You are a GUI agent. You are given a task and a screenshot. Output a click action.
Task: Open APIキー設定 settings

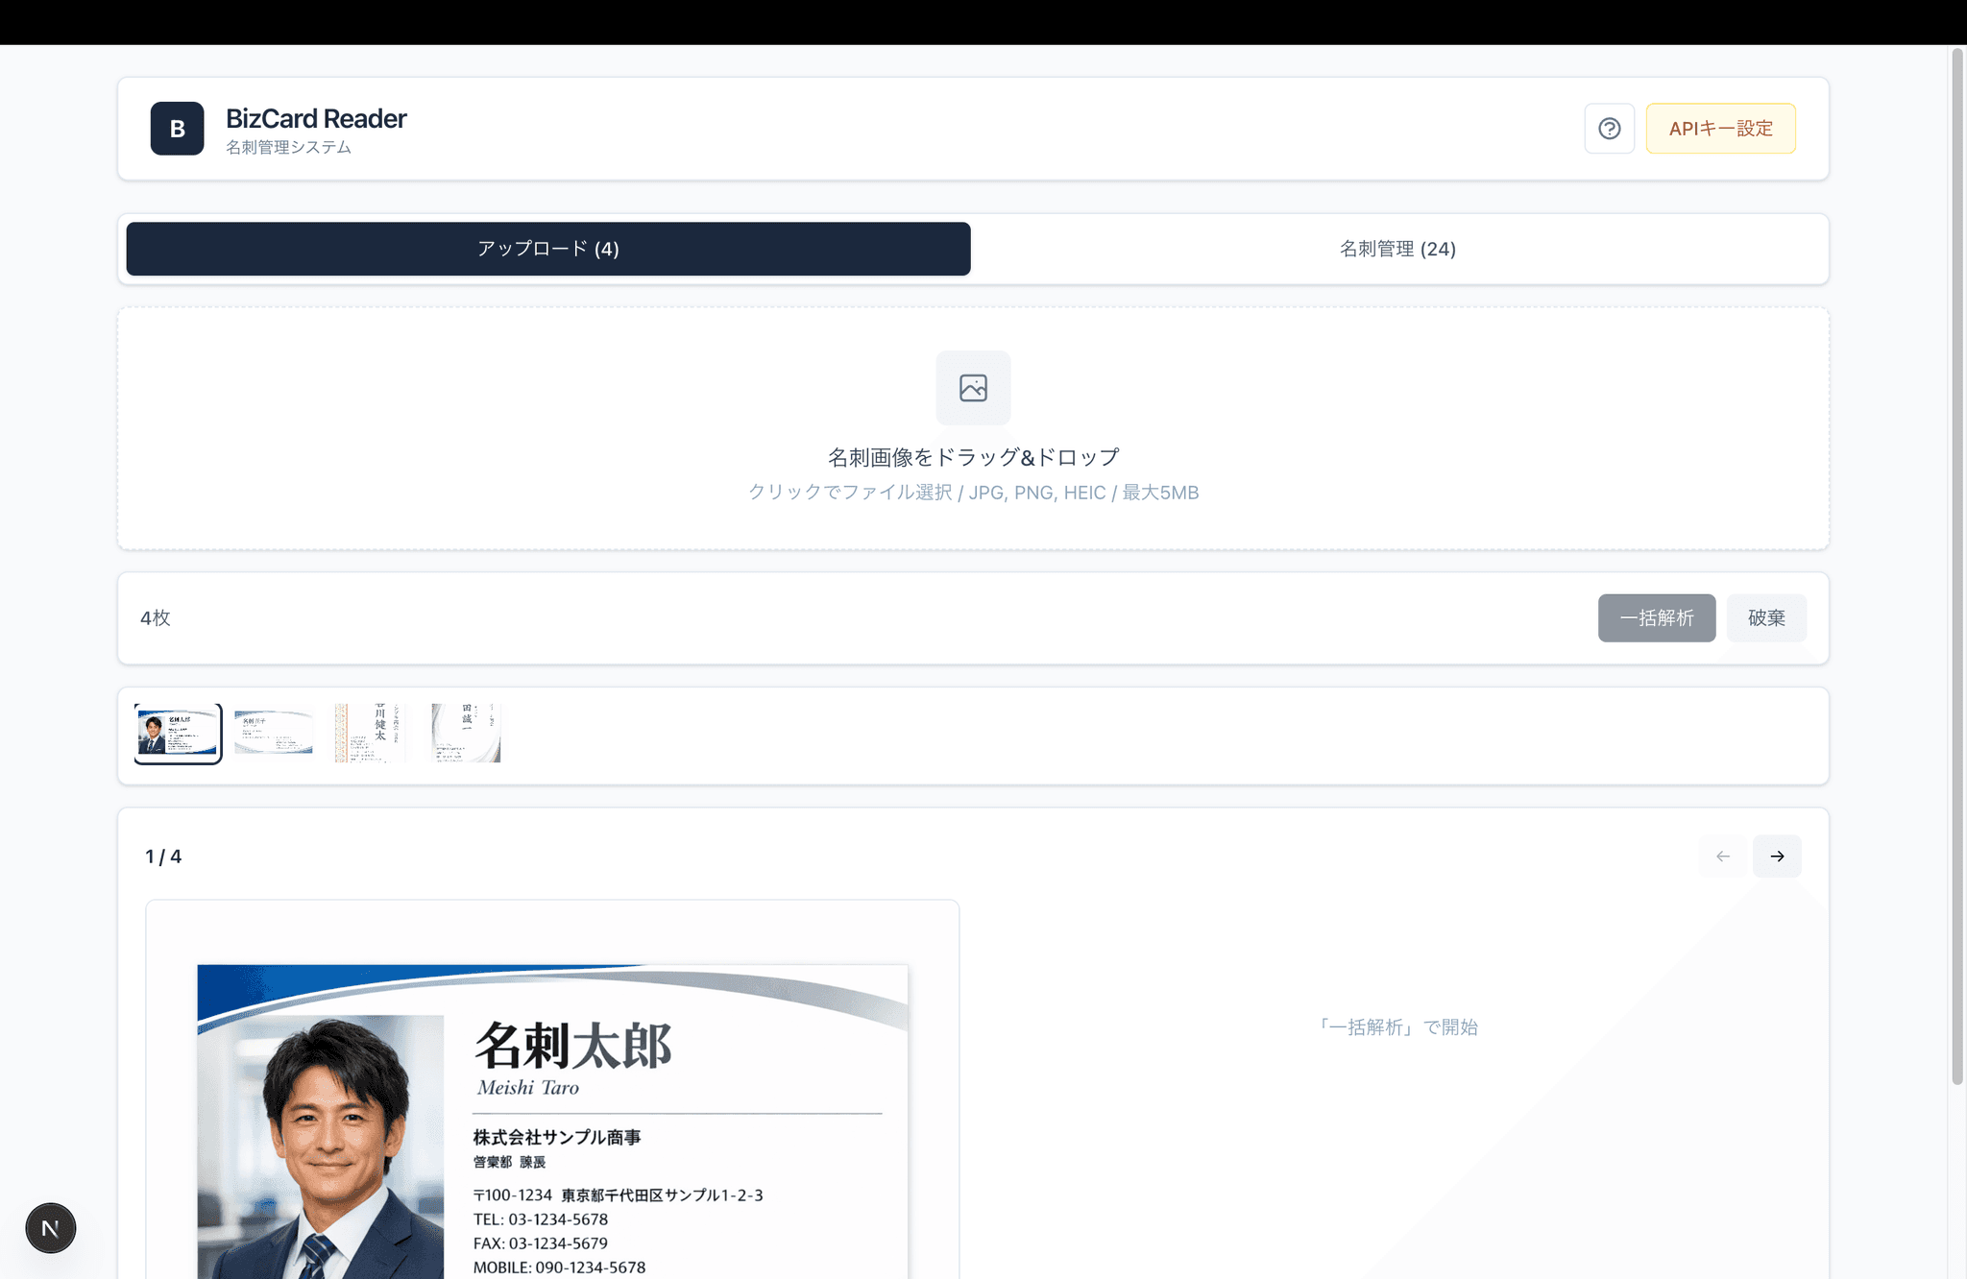[1720, 128]
